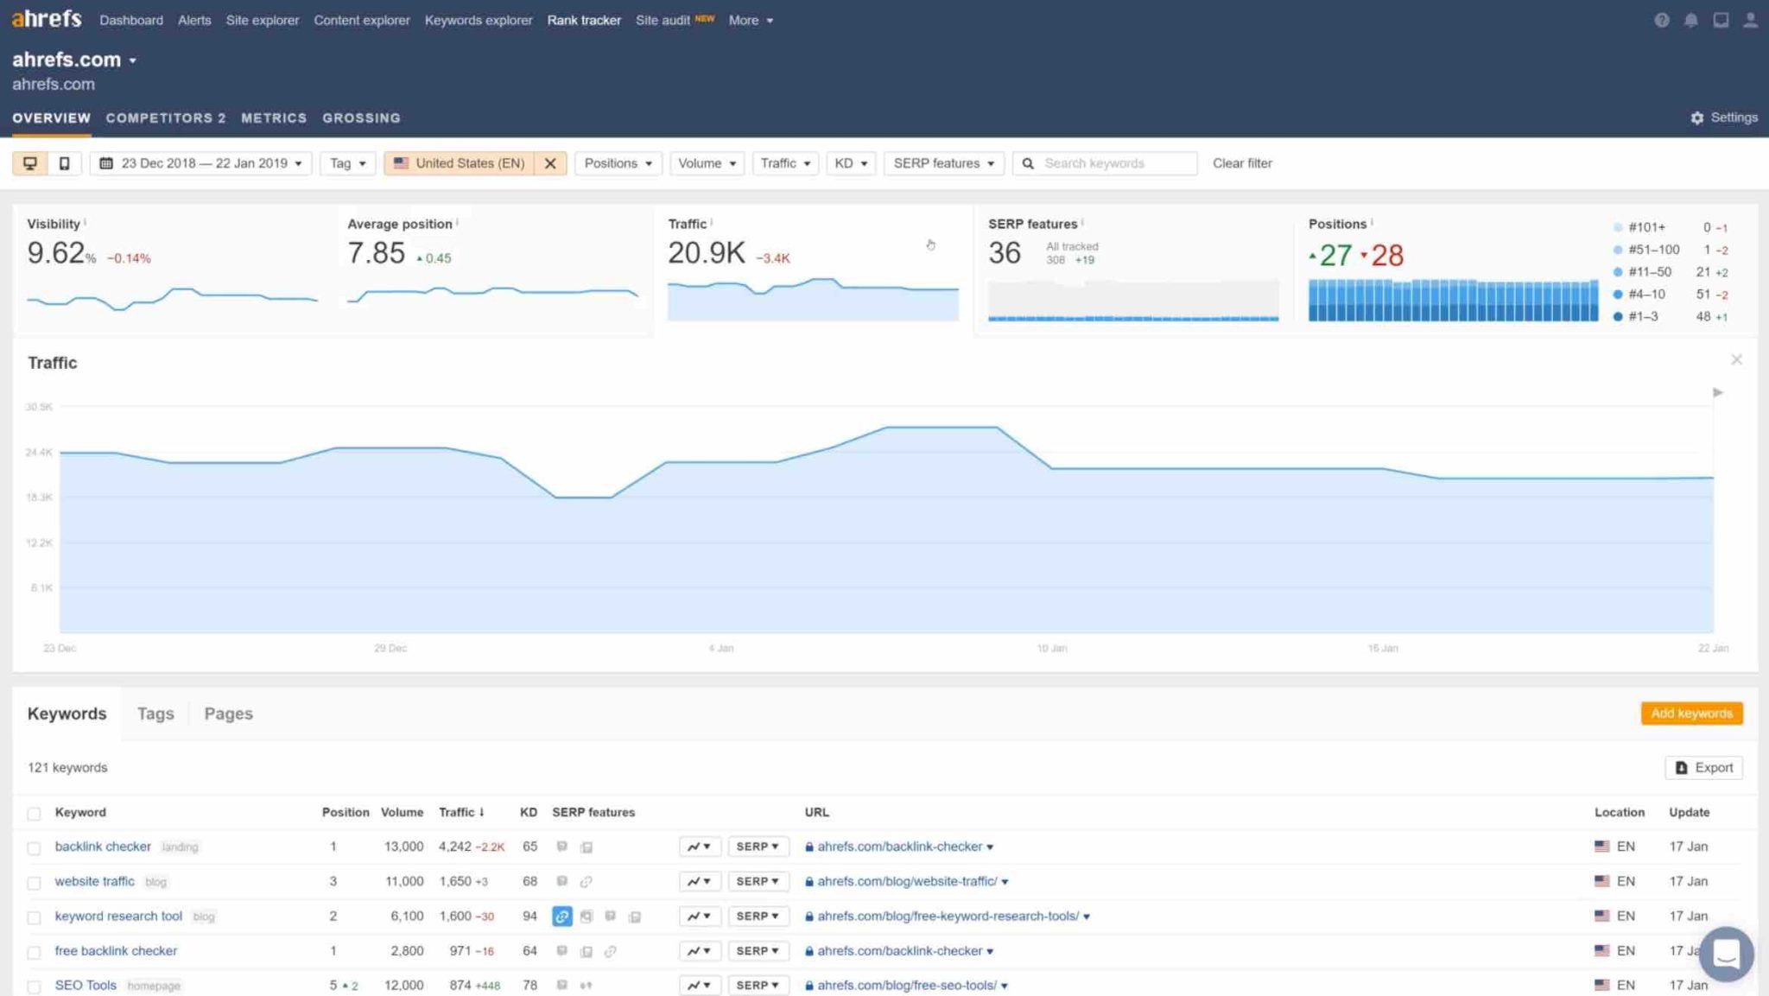Screen dimensions: 1769x996
Task: Remove the United States (EN) filter
Action: 550,163
